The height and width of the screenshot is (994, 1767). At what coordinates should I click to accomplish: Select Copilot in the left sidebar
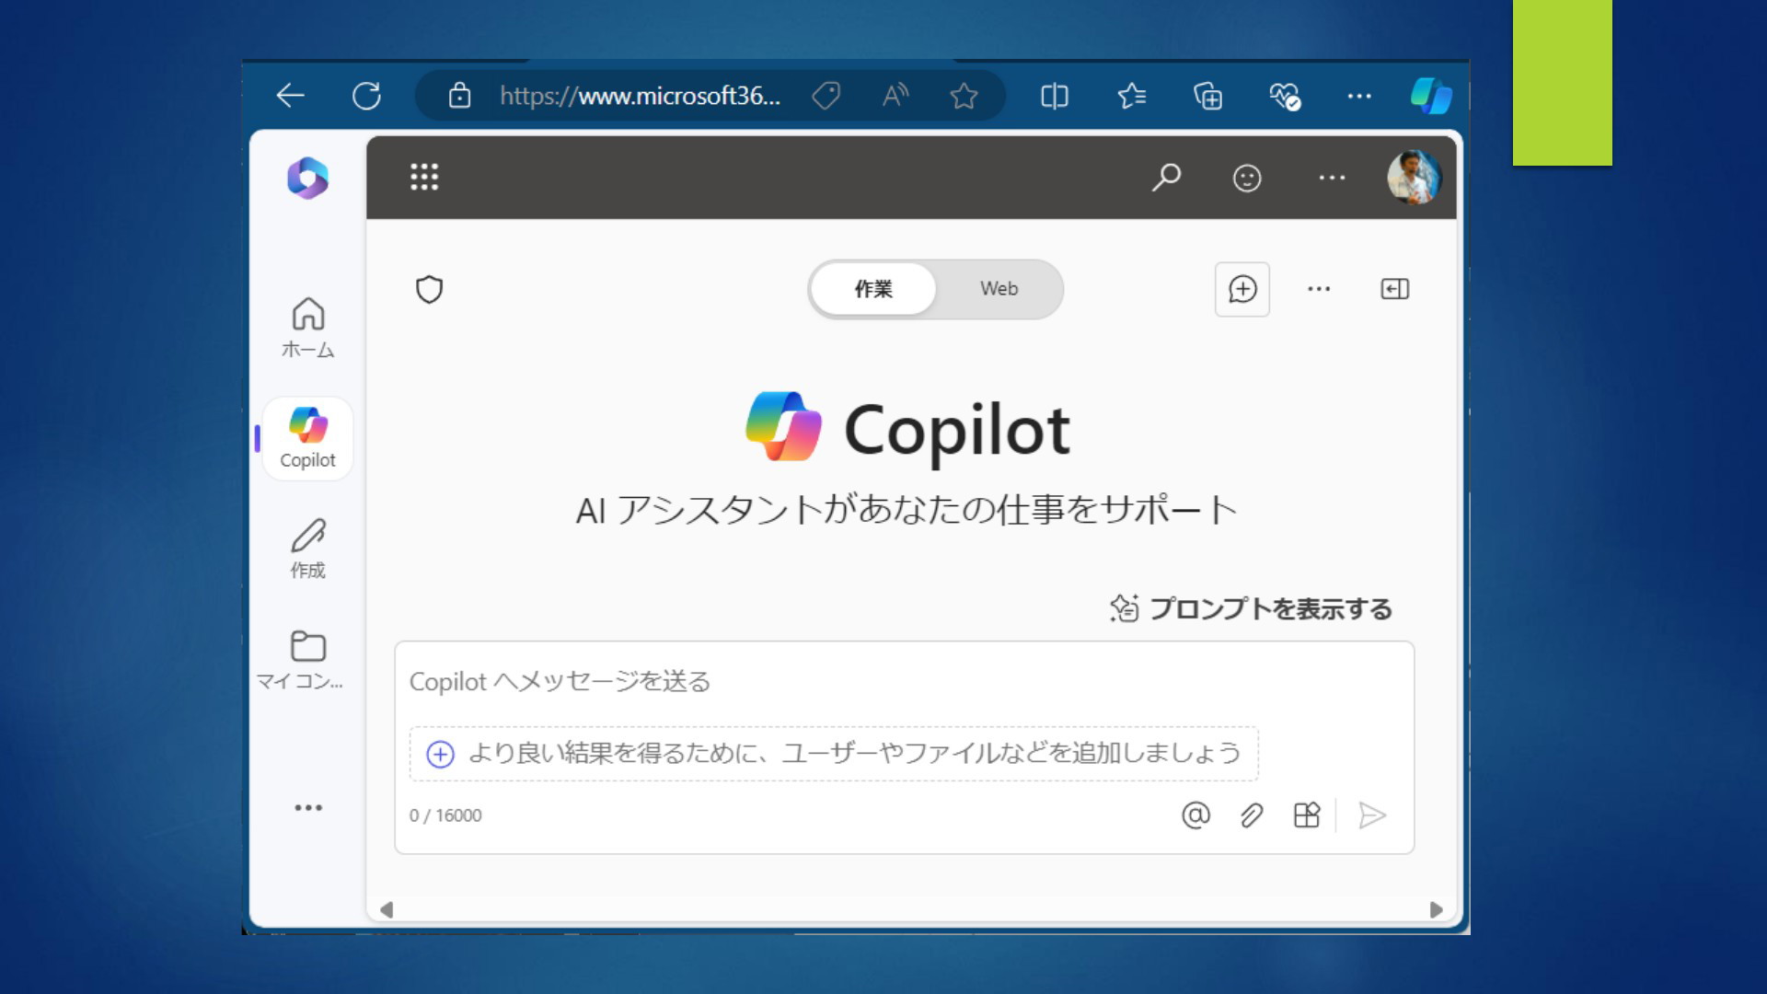coord(307,438)
